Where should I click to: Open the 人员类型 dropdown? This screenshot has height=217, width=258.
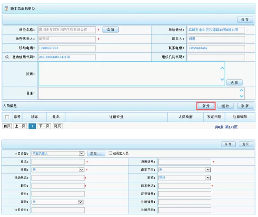(x=82, y=154)
